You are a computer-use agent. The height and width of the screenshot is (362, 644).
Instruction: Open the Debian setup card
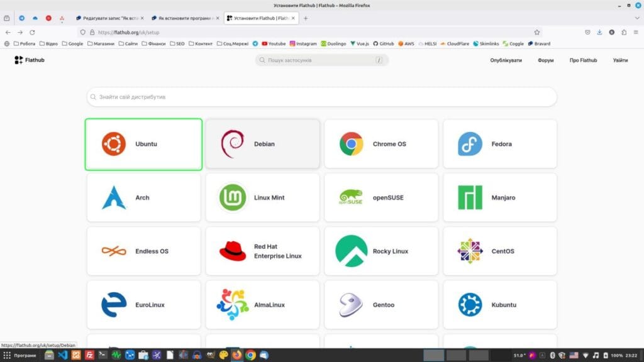click(x=262, y=144)
